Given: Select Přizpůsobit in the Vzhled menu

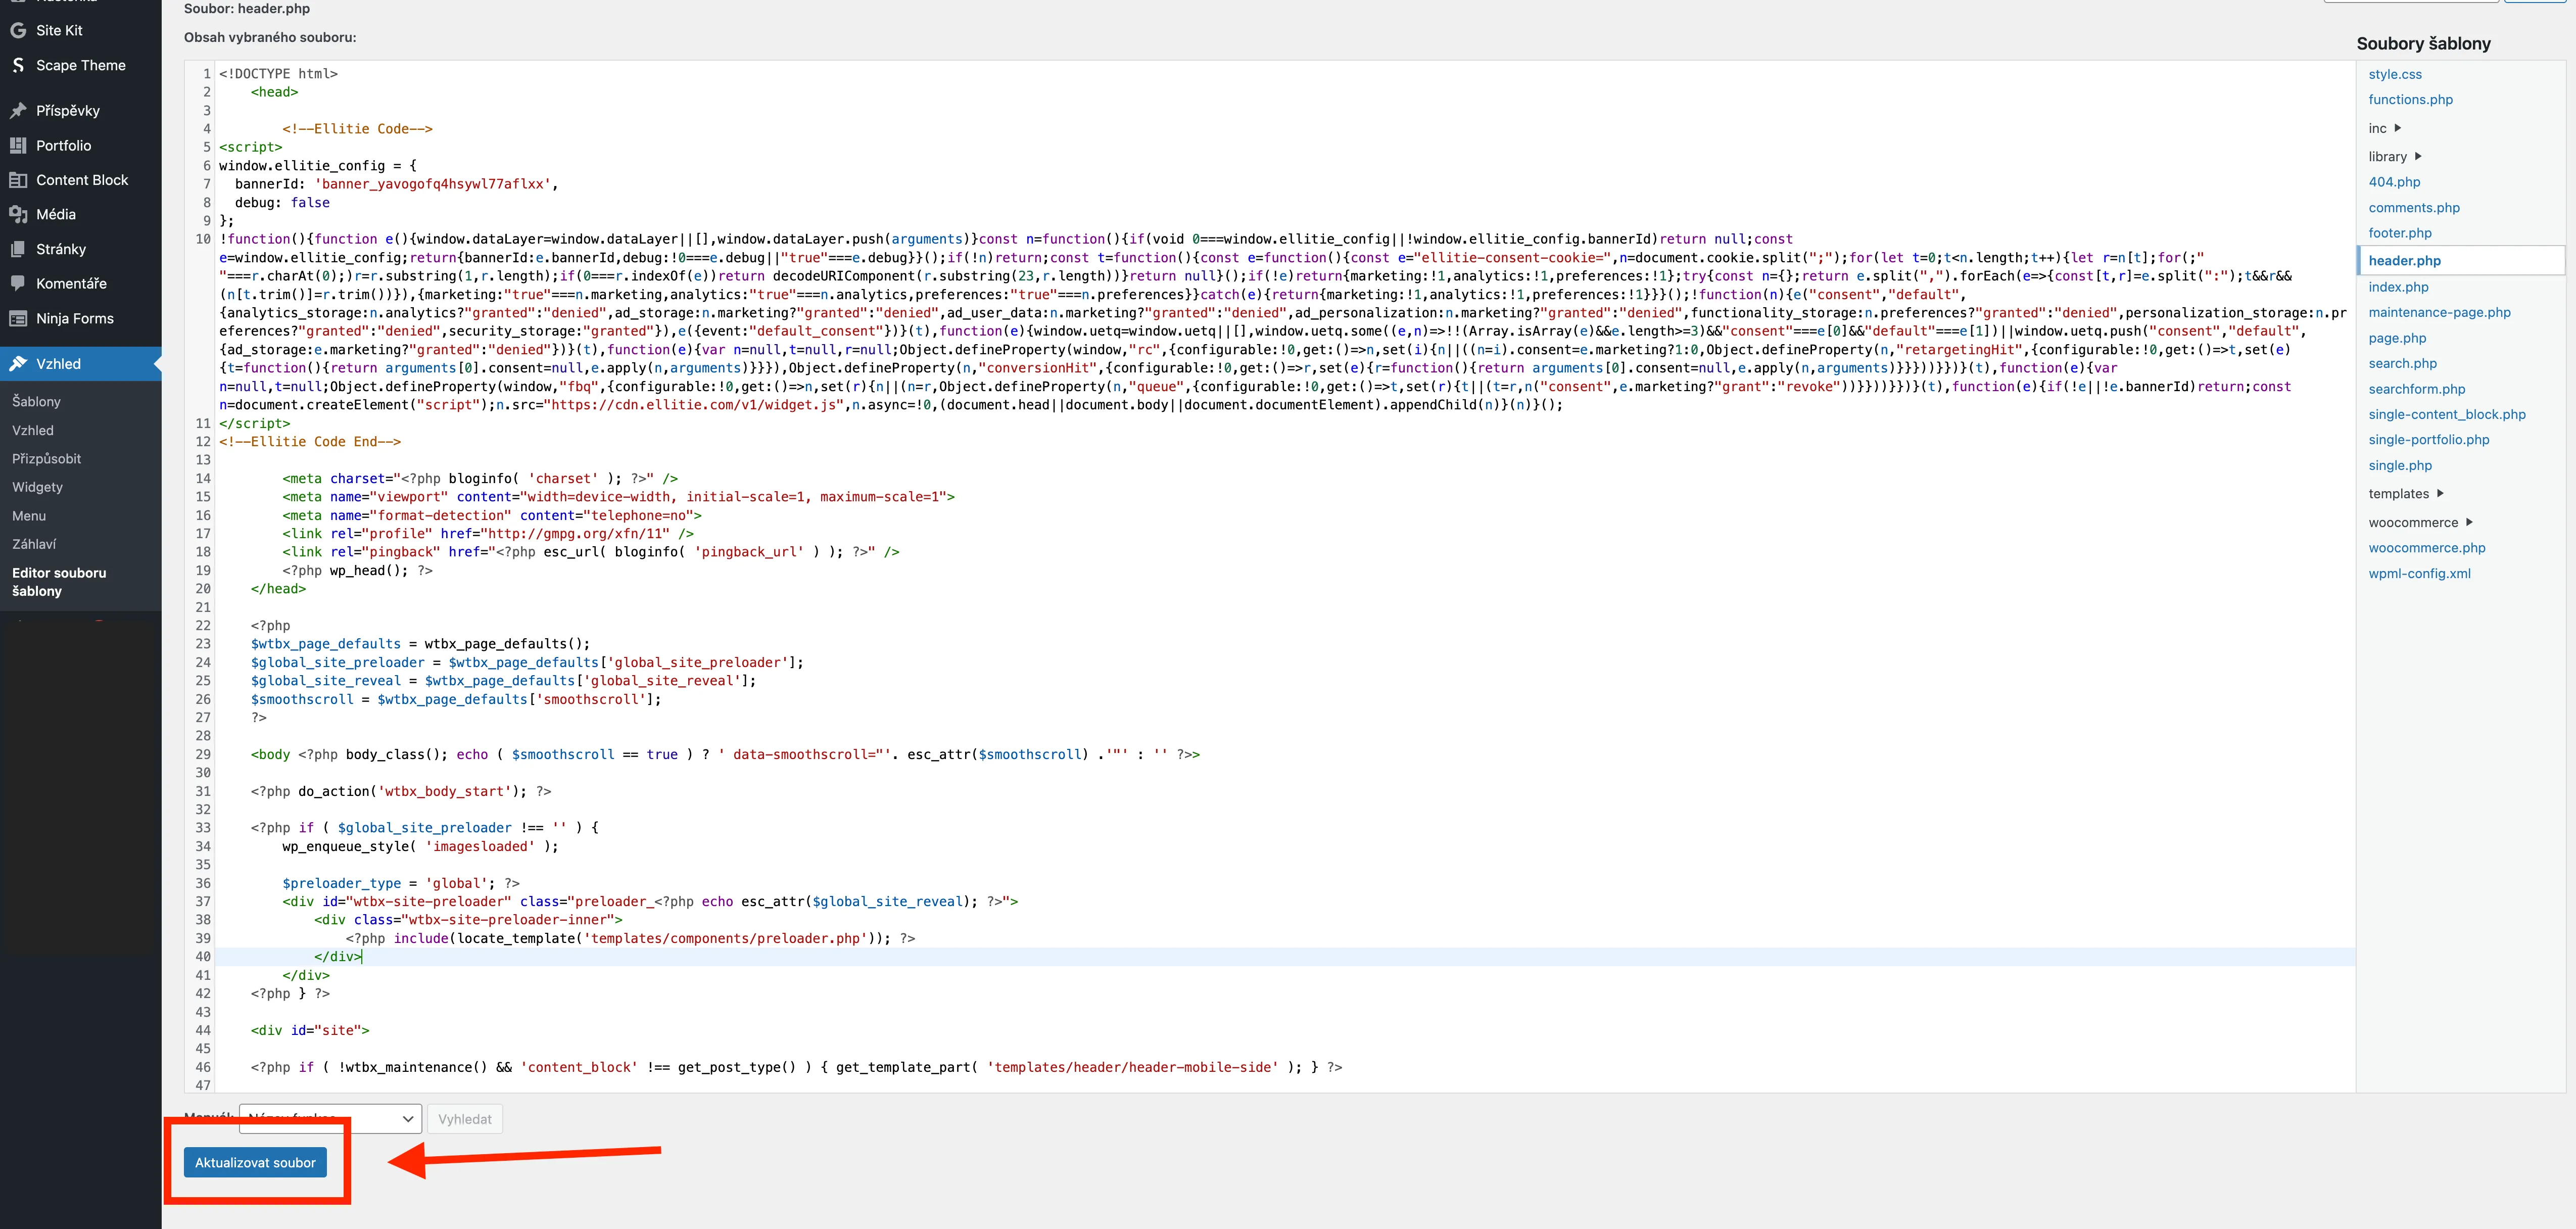Looking at the screenshot, I should tap(46, 458).
